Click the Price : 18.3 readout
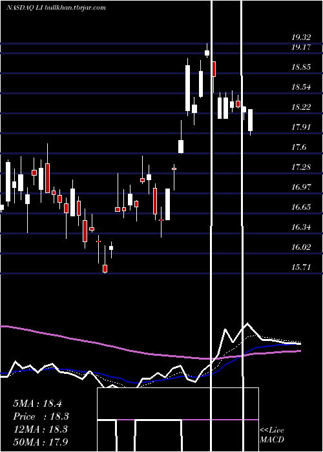Image resolution: width=323 pixels, height=452 pixels. (41, 416)
